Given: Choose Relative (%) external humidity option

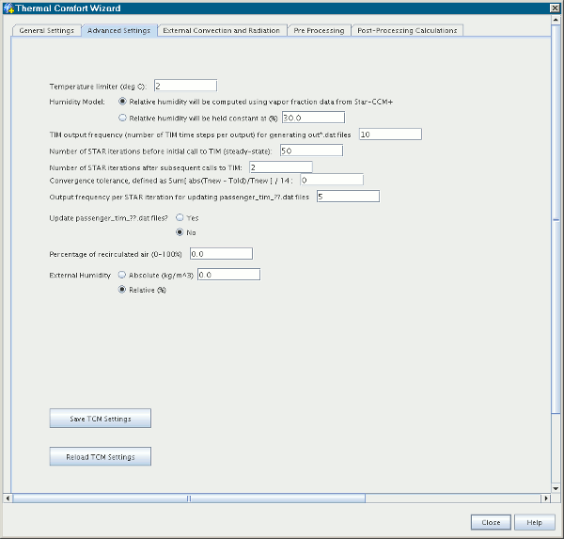Looking at the screenshot, I should (x=121, y=291).
